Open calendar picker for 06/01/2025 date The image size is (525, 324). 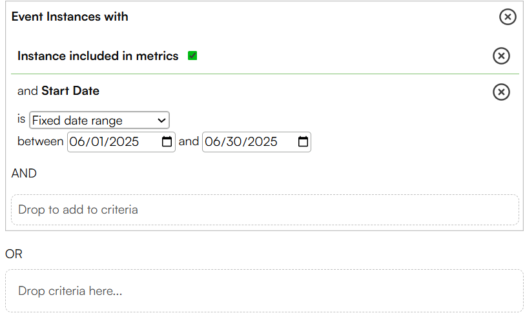167,141
